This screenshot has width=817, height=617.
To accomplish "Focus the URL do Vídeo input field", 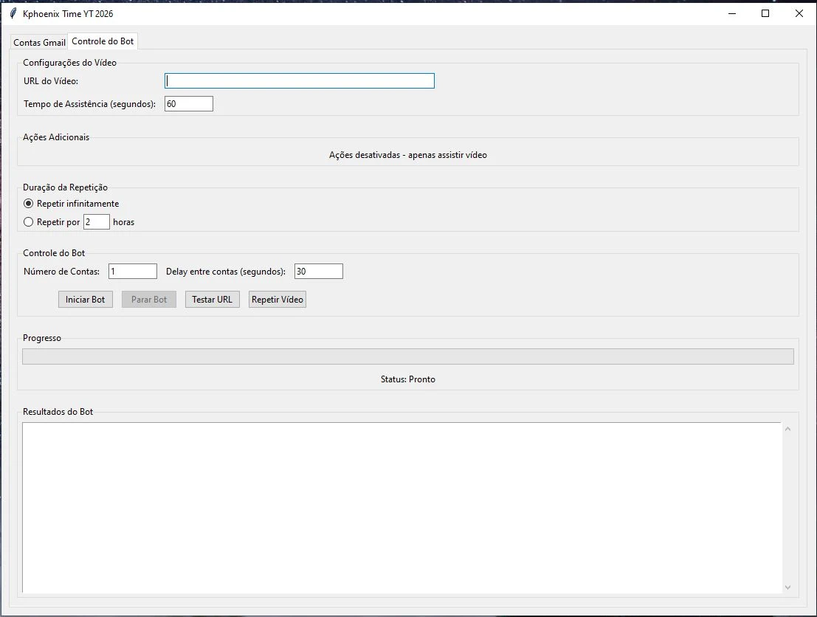I will (x=299, y=81).
